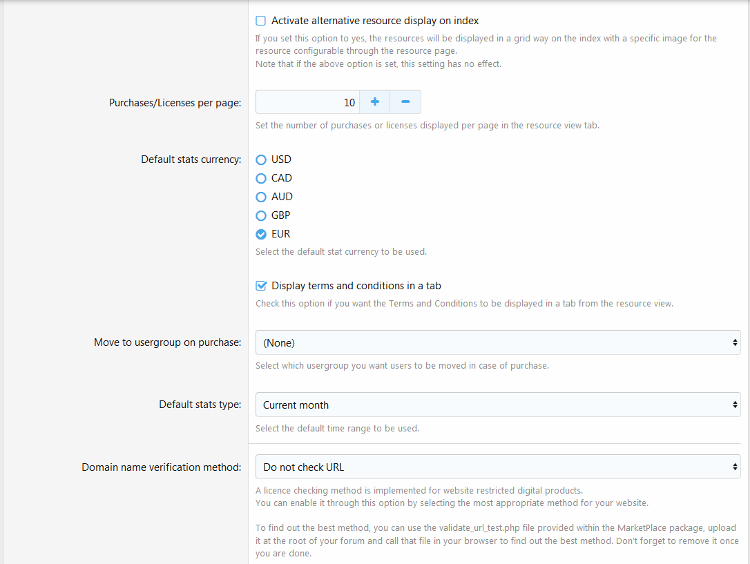Click the Domain name verification method label
This screenshot has width=750, height=564.
click(162, 467)
